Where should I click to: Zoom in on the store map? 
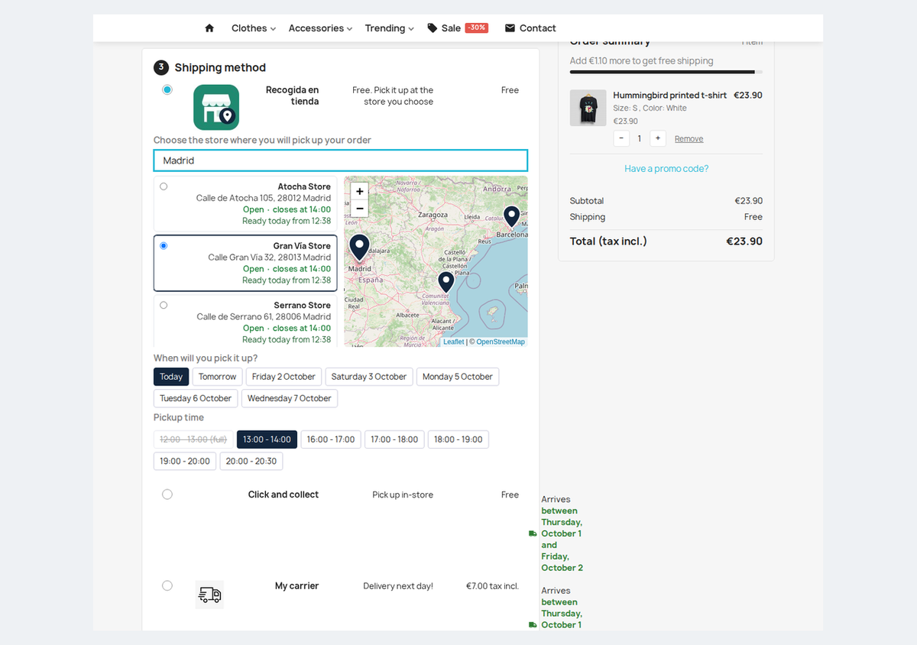(360, 191)
